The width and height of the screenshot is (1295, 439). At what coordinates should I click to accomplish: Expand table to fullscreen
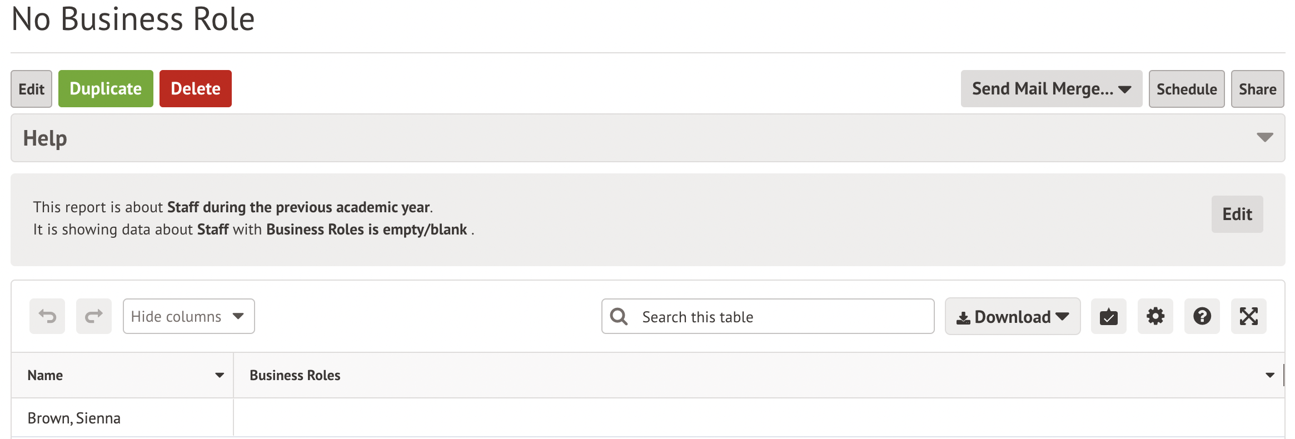[x=1248, y=317]
